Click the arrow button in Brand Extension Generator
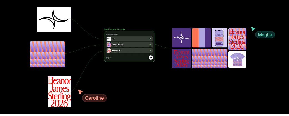 tap(150, 57)
